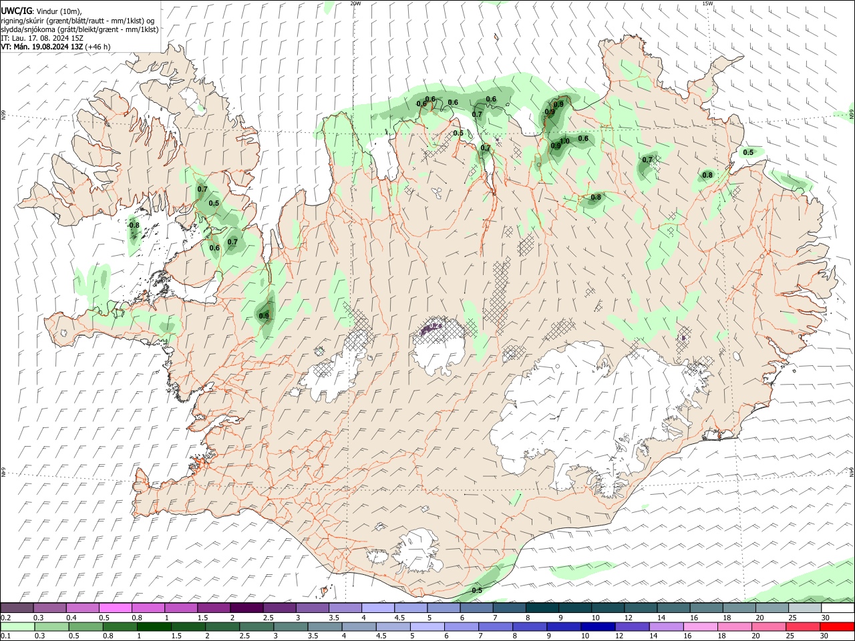Select the pink 18 swatch in lower legend
This screenshot has width=855, height=641.
coord(735,626)
